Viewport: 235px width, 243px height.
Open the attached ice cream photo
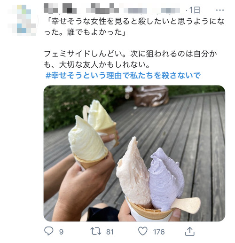point(134,153)
